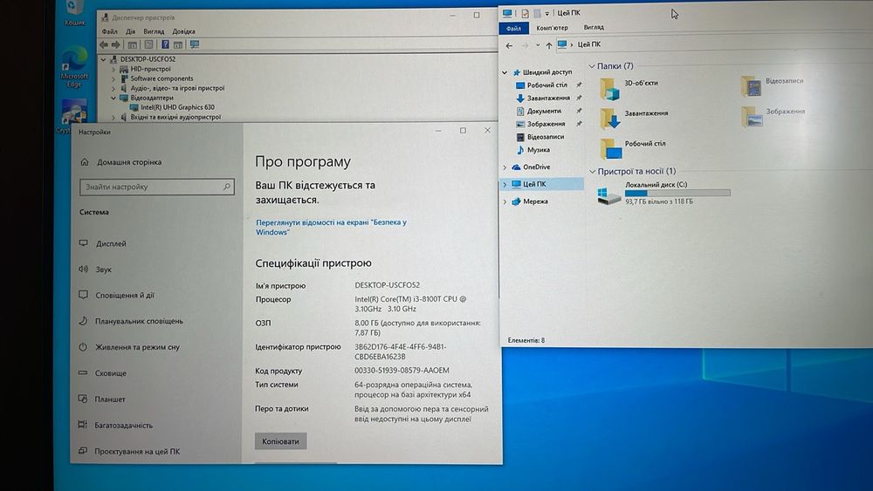Click the Forward arrow in Device Manager toolbar
The height and width of the screenshot is (491, 873).
click(116, 44)
